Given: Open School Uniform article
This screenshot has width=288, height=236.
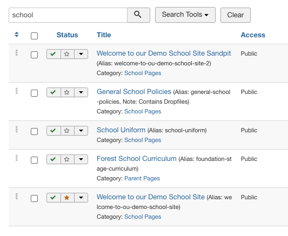Looking at the screenshot, I should [121, 130].
